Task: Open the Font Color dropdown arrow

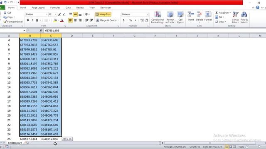Action: (x=65, y=20)
